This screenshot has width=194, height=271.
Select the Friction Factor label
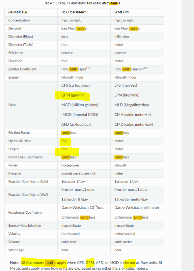[19, 133]
